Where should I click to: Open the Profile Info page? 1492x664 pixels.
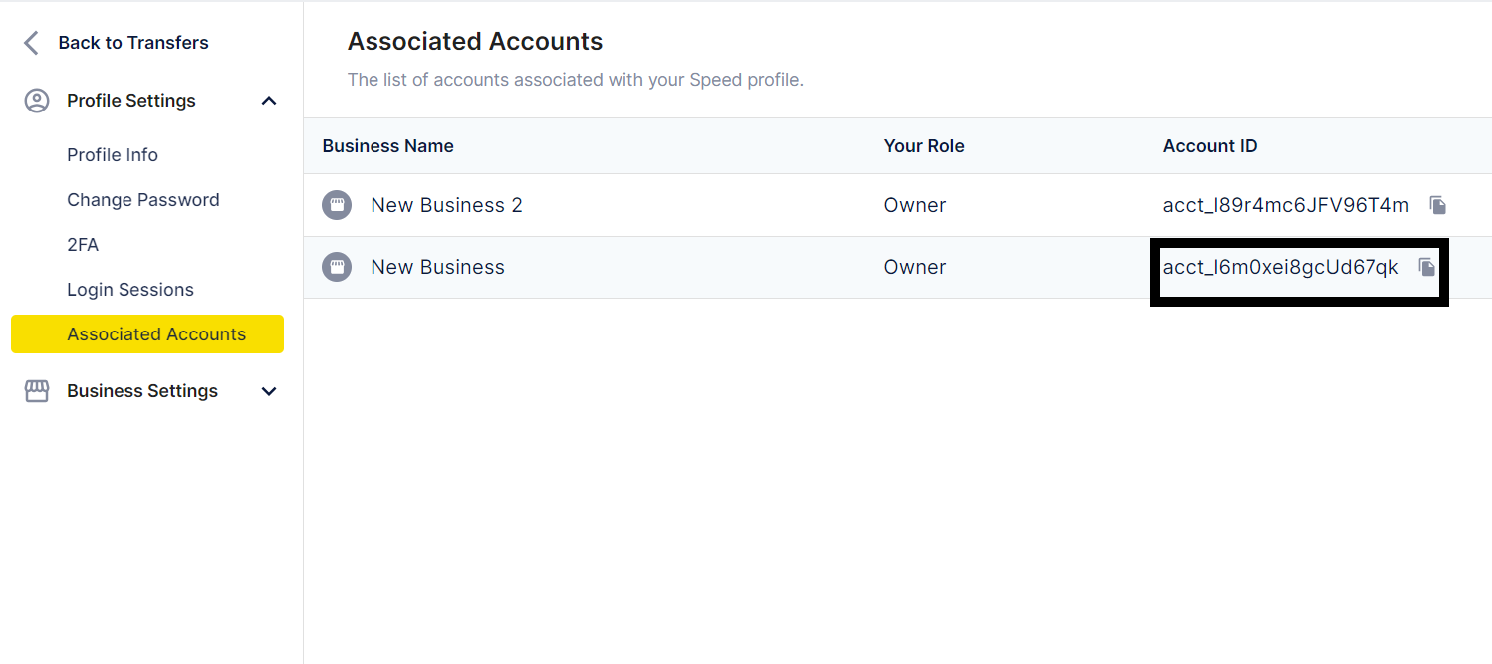[x=113, y=155]
